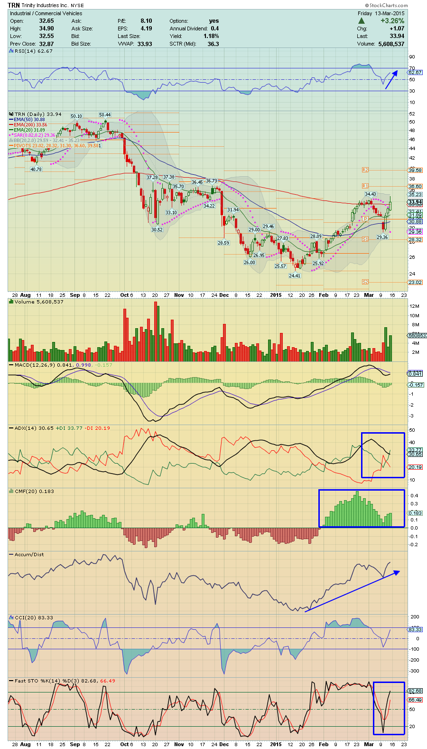Click the TRN ticker symbol in the title

click(14, 5)
